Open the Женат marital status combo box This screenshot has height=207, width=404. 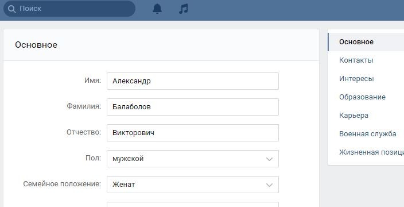coord(193,185)
